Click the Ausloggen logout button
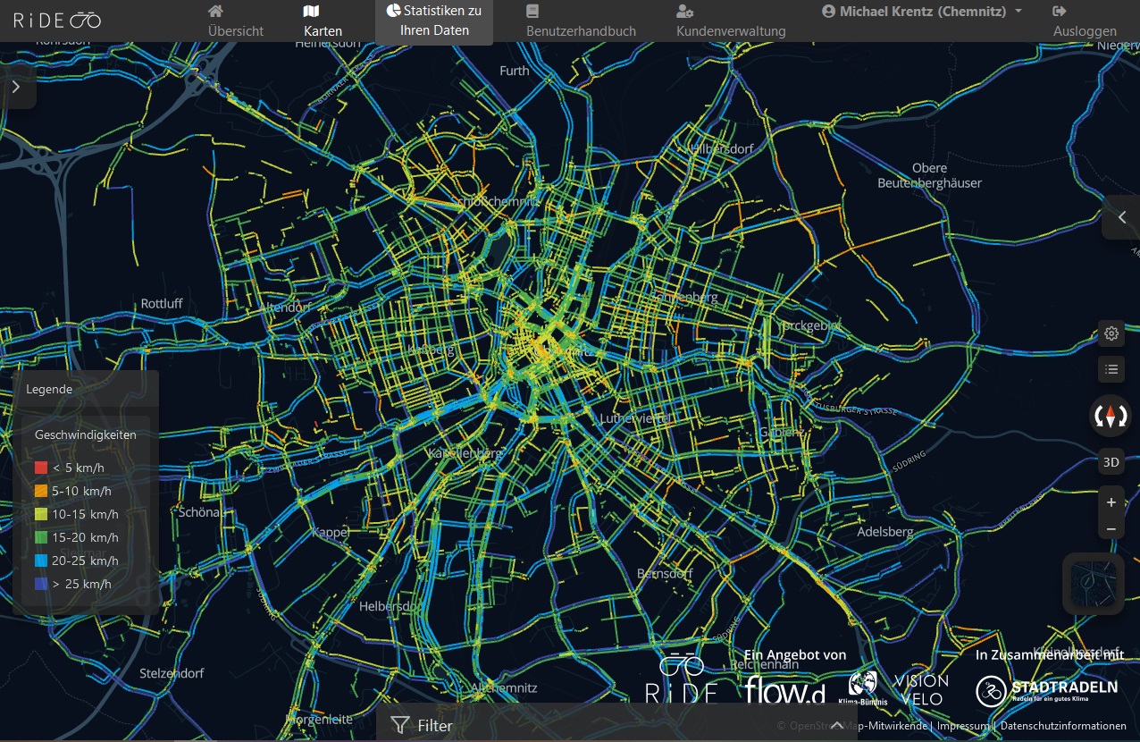Viewport: 1140px width, 742px height. click(1085, 21)
